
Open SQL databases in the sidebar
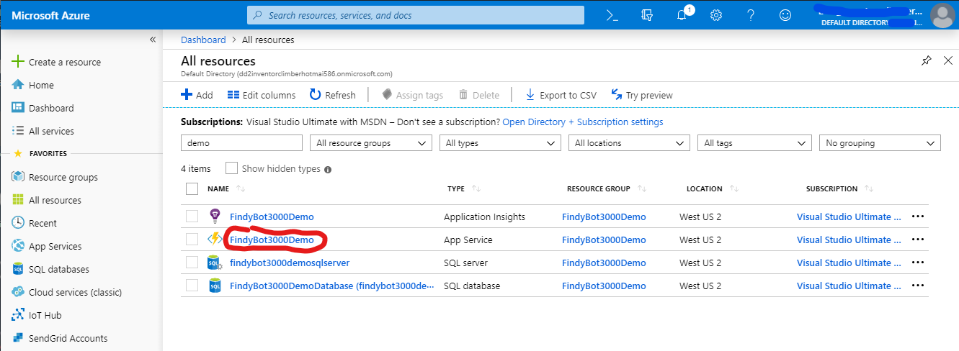point(59,269)
